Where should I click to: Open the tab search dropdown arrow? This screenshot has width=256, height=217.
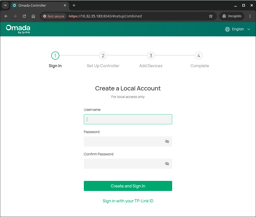[x=5, y=5]
